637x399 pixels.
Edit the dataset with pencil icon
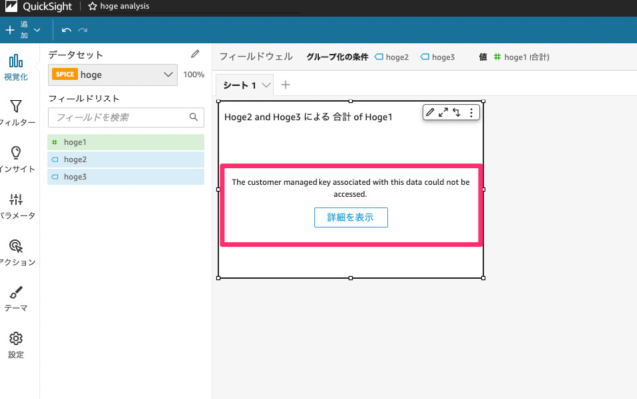[195, 54]
